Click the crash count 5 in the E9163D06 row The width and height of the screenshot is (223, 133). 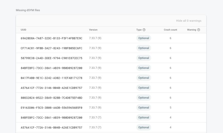170,107
